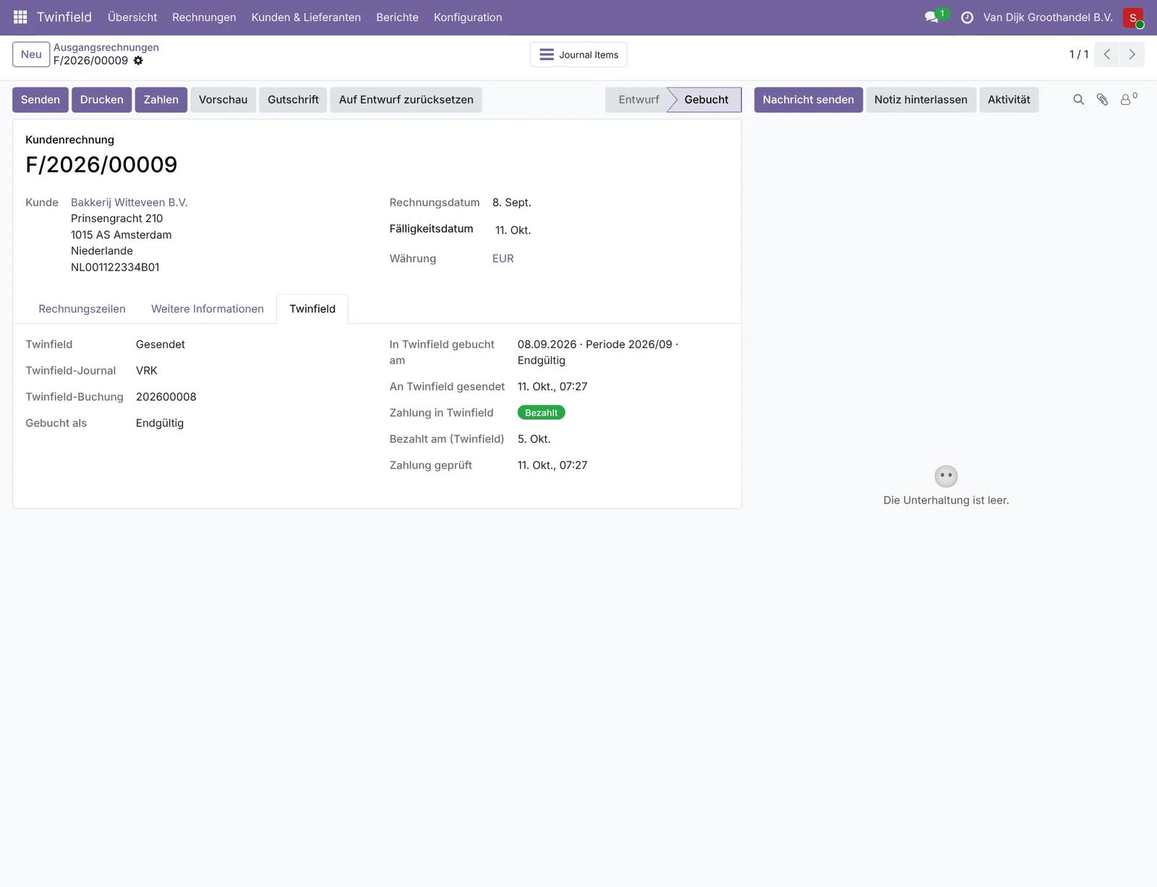The image size is (1157, 887).
Task: Go to previous record arrow
Action: tap(1107, 54)
